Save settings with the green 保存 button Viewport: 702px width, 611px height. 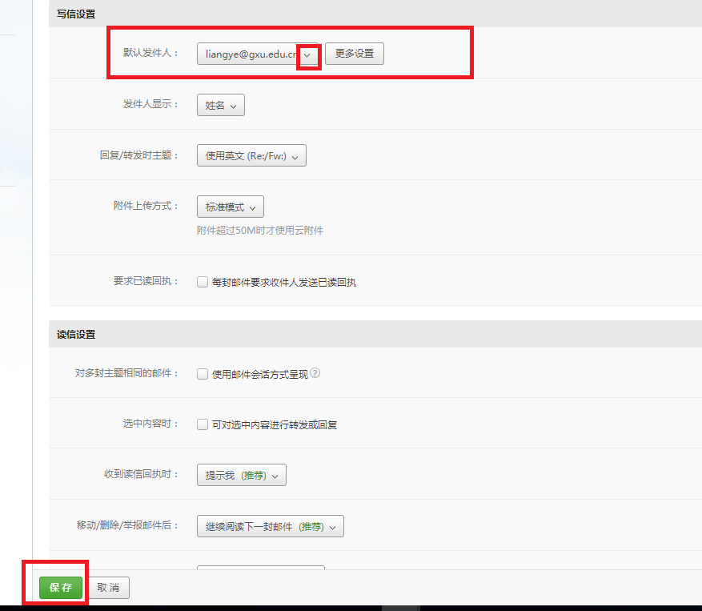(61, 588)
